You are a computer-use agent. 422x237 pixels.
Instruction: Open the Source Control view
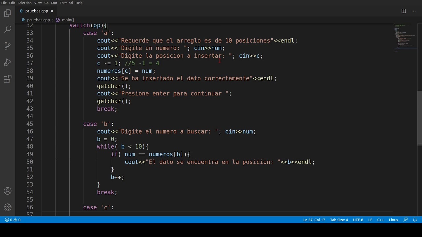point(8,46)
